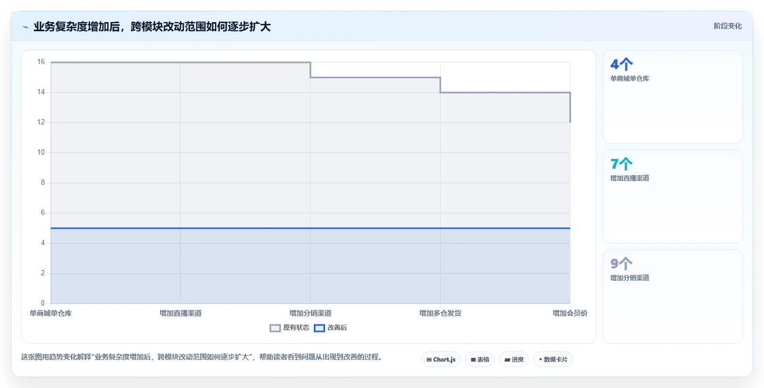This screenshot has width=764, height=388.
Task: Click the 7个 value text
Action: click(621, 164)
